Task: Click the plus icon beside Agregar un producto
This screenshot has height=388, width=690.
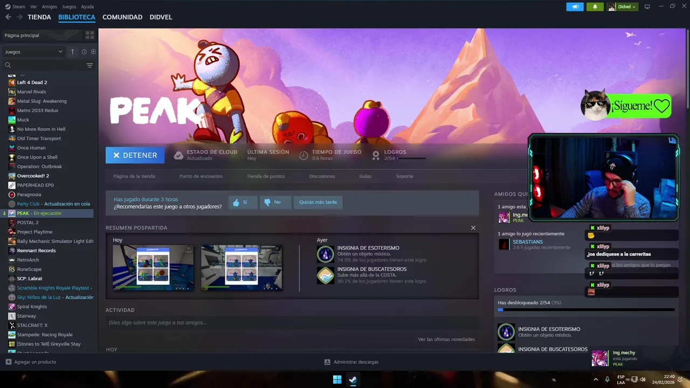Action: coord(8,362)
